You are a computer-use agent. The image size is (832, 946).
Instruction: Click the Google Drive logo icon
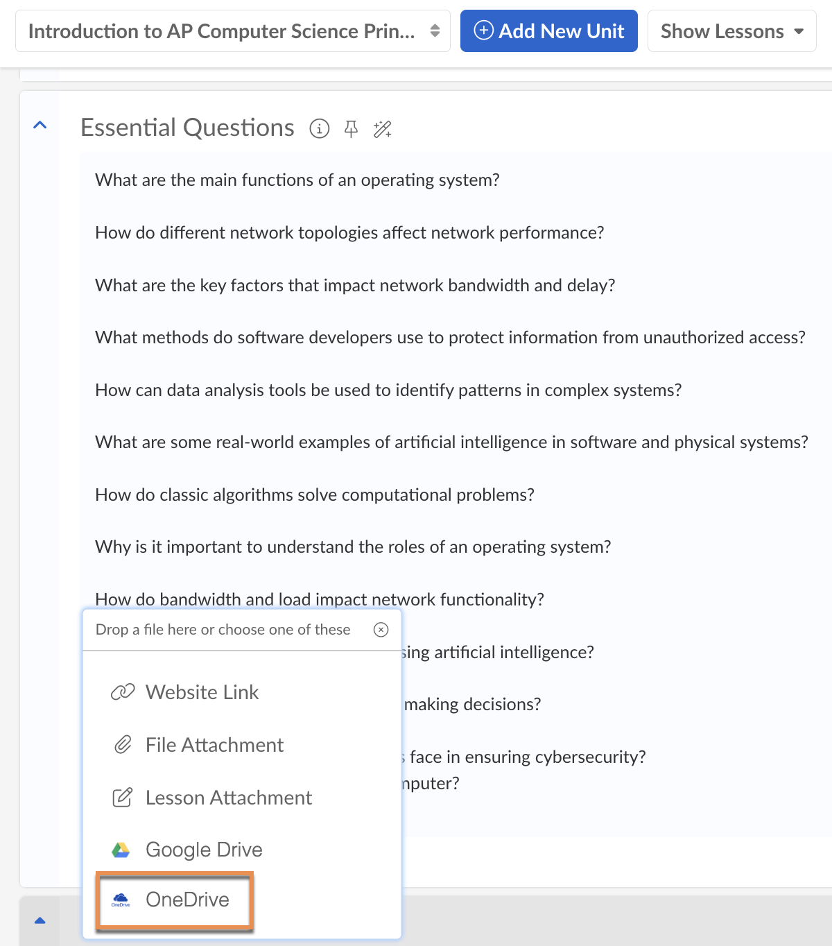tap(121, 850)
